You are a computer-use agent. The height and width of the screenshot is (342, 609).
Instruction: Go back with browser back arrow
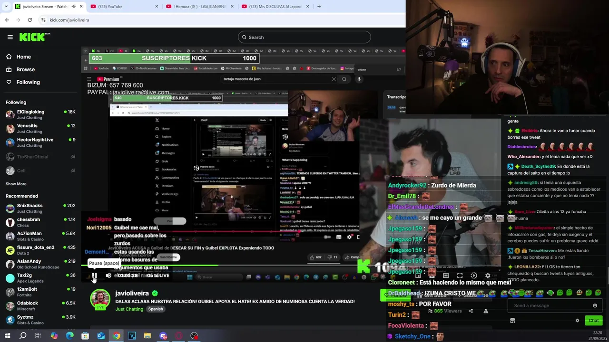click(x=7, y=20)
